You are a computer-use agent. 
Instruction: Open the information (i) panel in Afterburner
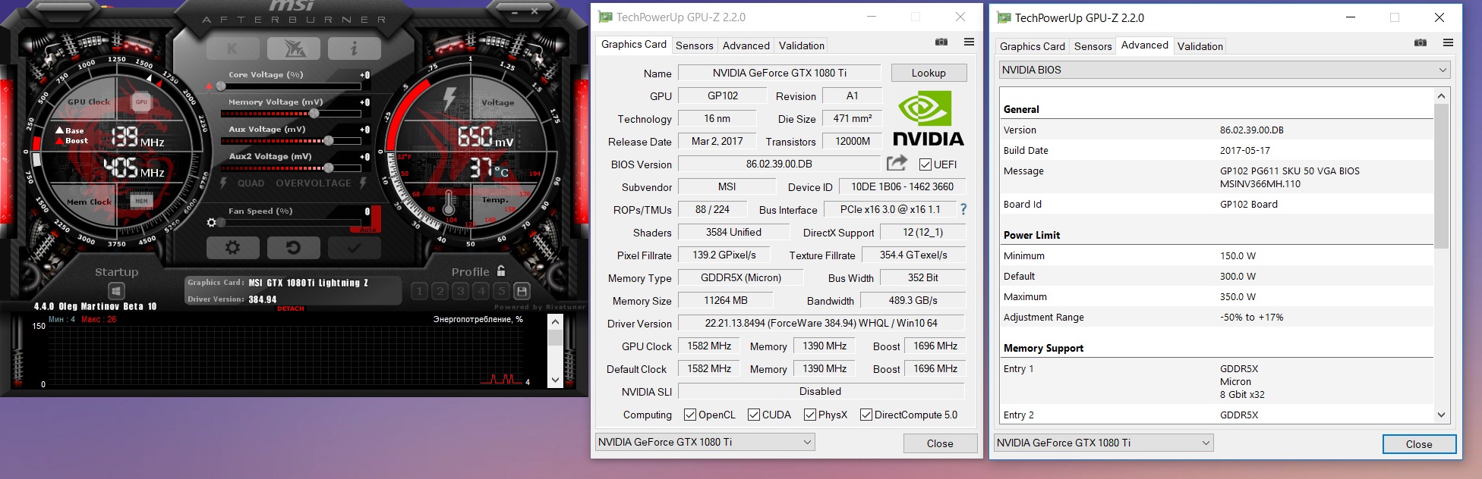pyautogui.click(x=355, y=49)
